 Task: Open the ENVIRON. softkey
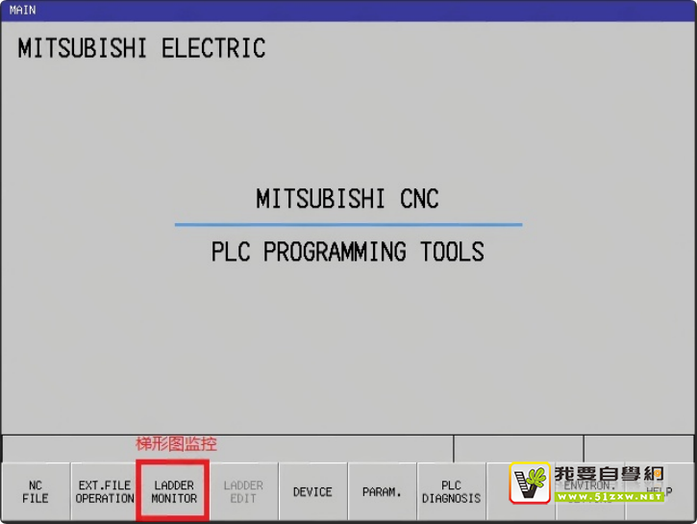(x=588, y=487)
